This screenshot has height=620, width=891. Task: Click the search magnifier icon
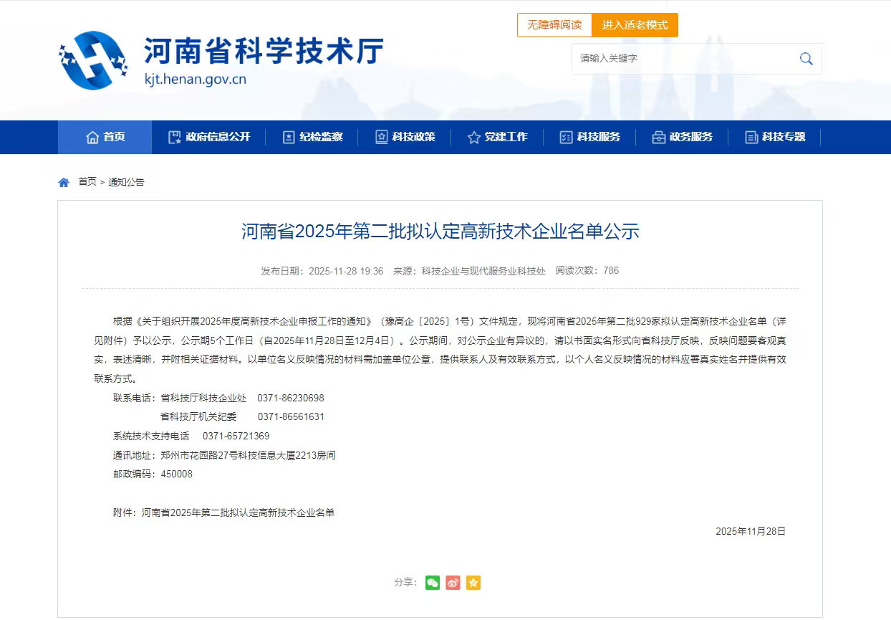(x=806, y=59)
